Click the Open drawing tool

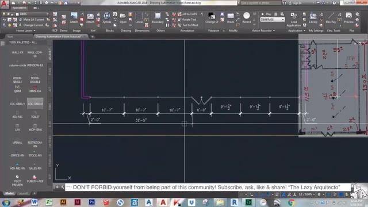[123, 18]
